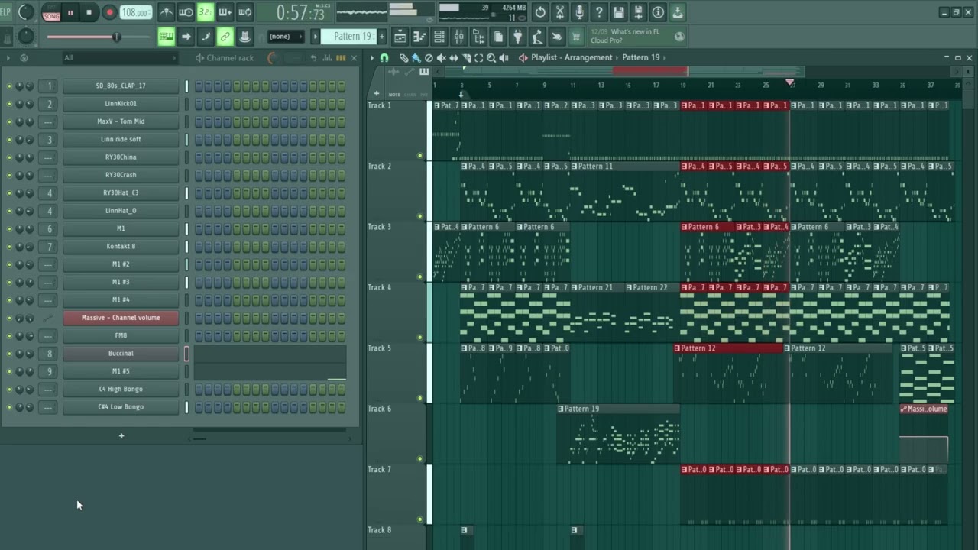Open the LinnKick01 channel button
This screenshot has height=550, width=978.
click(x=121, y=104)
